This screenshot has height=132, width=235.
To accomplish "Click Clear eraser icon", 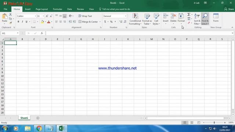I will (189, 23).
